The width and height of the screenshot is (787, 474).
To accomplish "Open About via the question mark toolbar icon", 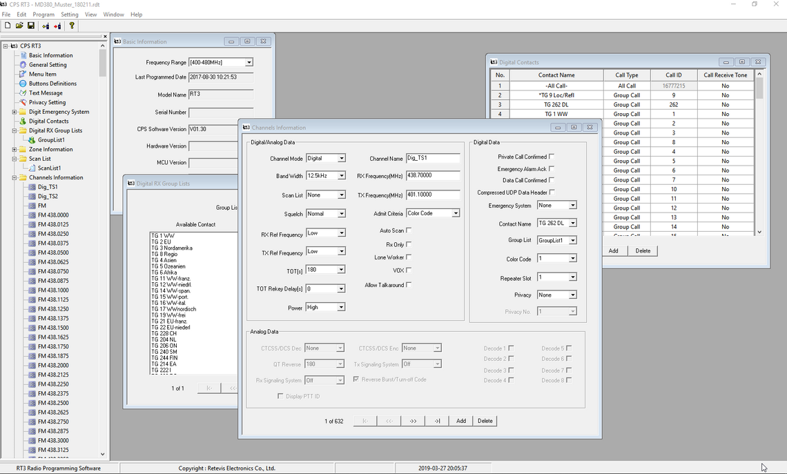I will 72,26.
